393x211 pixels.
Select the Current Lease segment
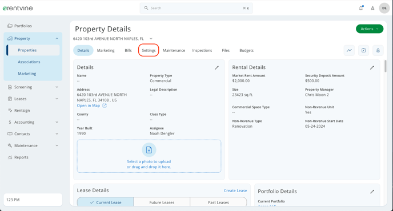pos(105,202)
